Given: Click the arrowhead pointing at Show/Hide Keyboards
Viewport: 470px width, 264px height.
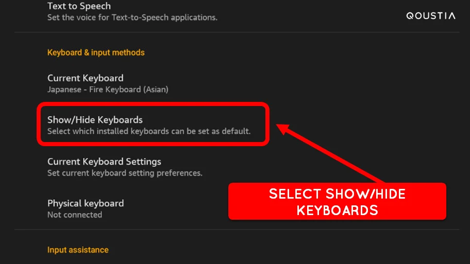Looking at the screenshot, I should point(283,129).
